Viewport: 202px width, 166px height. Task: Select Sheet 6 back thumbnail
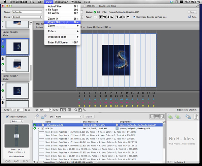click(x=18, y=64)
